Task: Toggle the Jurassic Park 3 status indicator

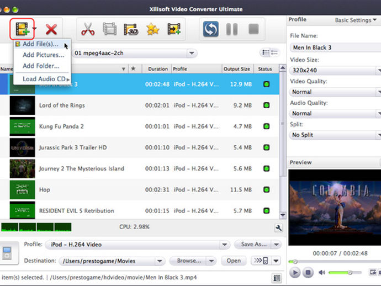Action: (x=267, y=147)
